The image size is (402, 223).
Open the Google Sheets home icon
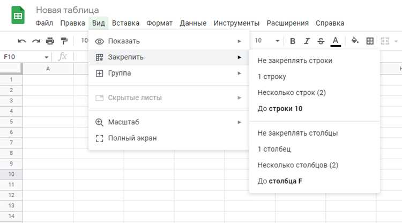(18, 16)
